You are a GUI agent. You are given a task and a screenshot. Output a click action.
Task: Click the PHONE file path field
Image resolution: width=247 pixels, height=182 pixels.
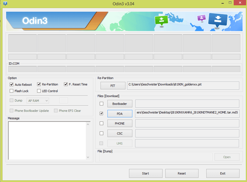click(x=187, y=123)
